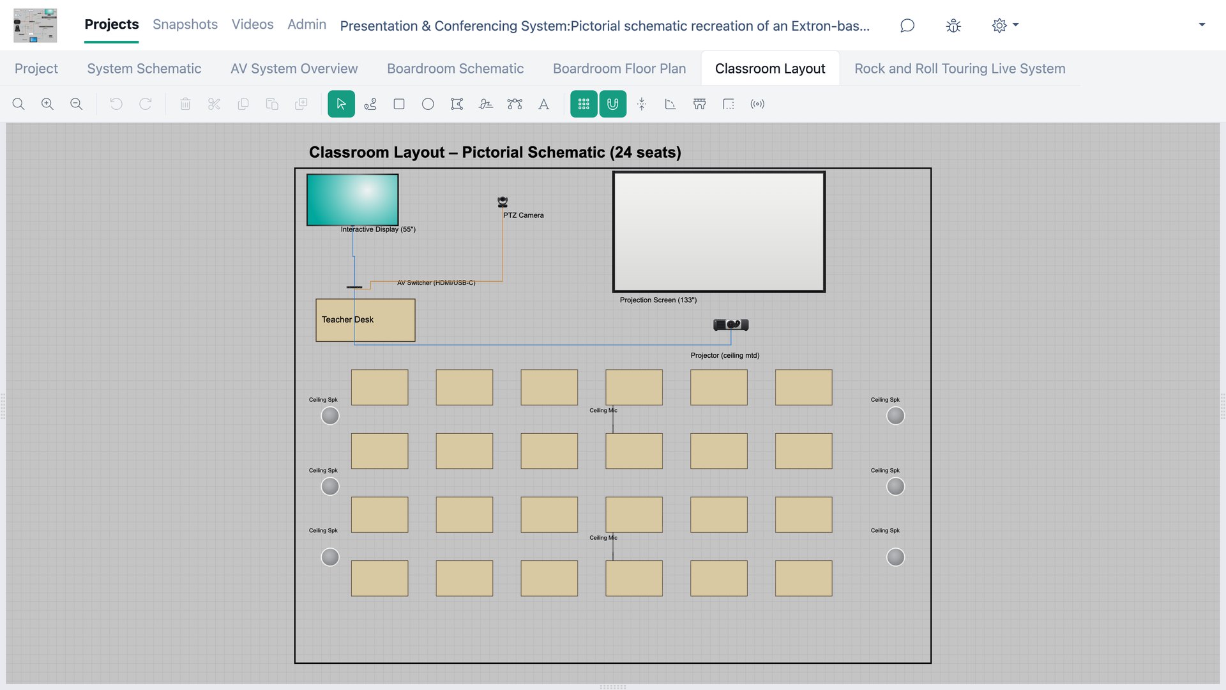Switch to the Boardroom Schematic tab
The image size is (1226, 690).
pos(455,68)
